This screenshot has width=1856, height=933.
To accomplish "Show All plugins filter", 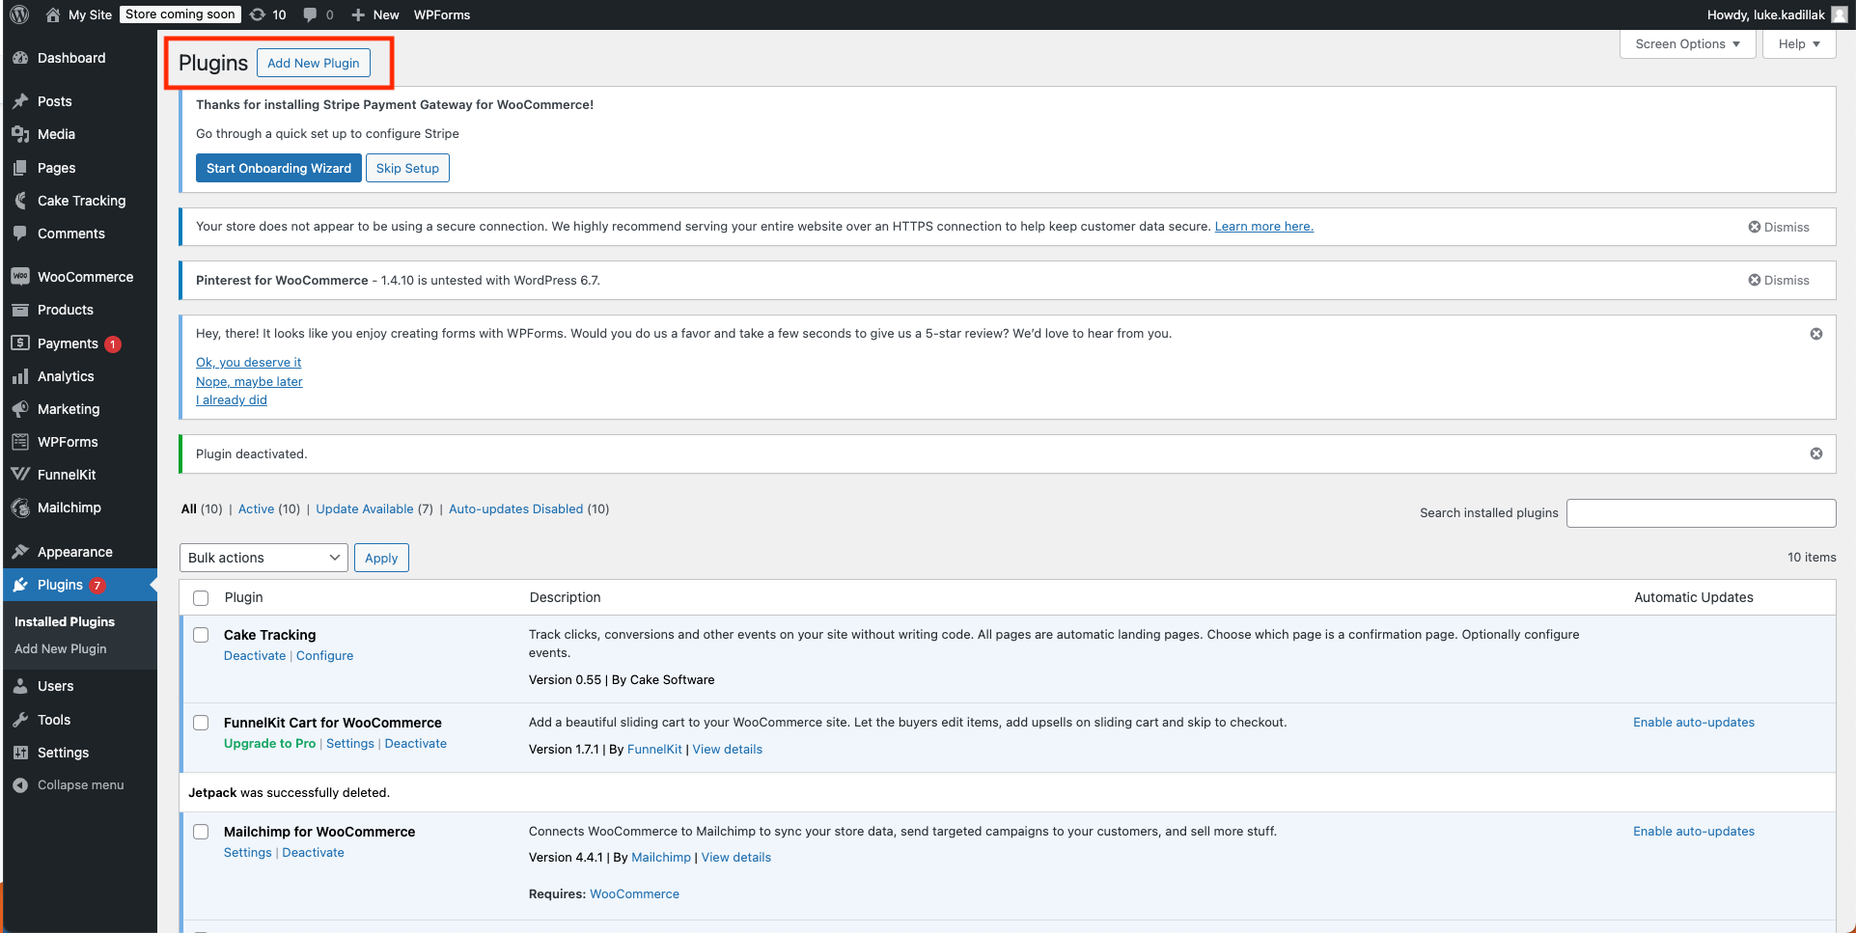I will [189, 508].
